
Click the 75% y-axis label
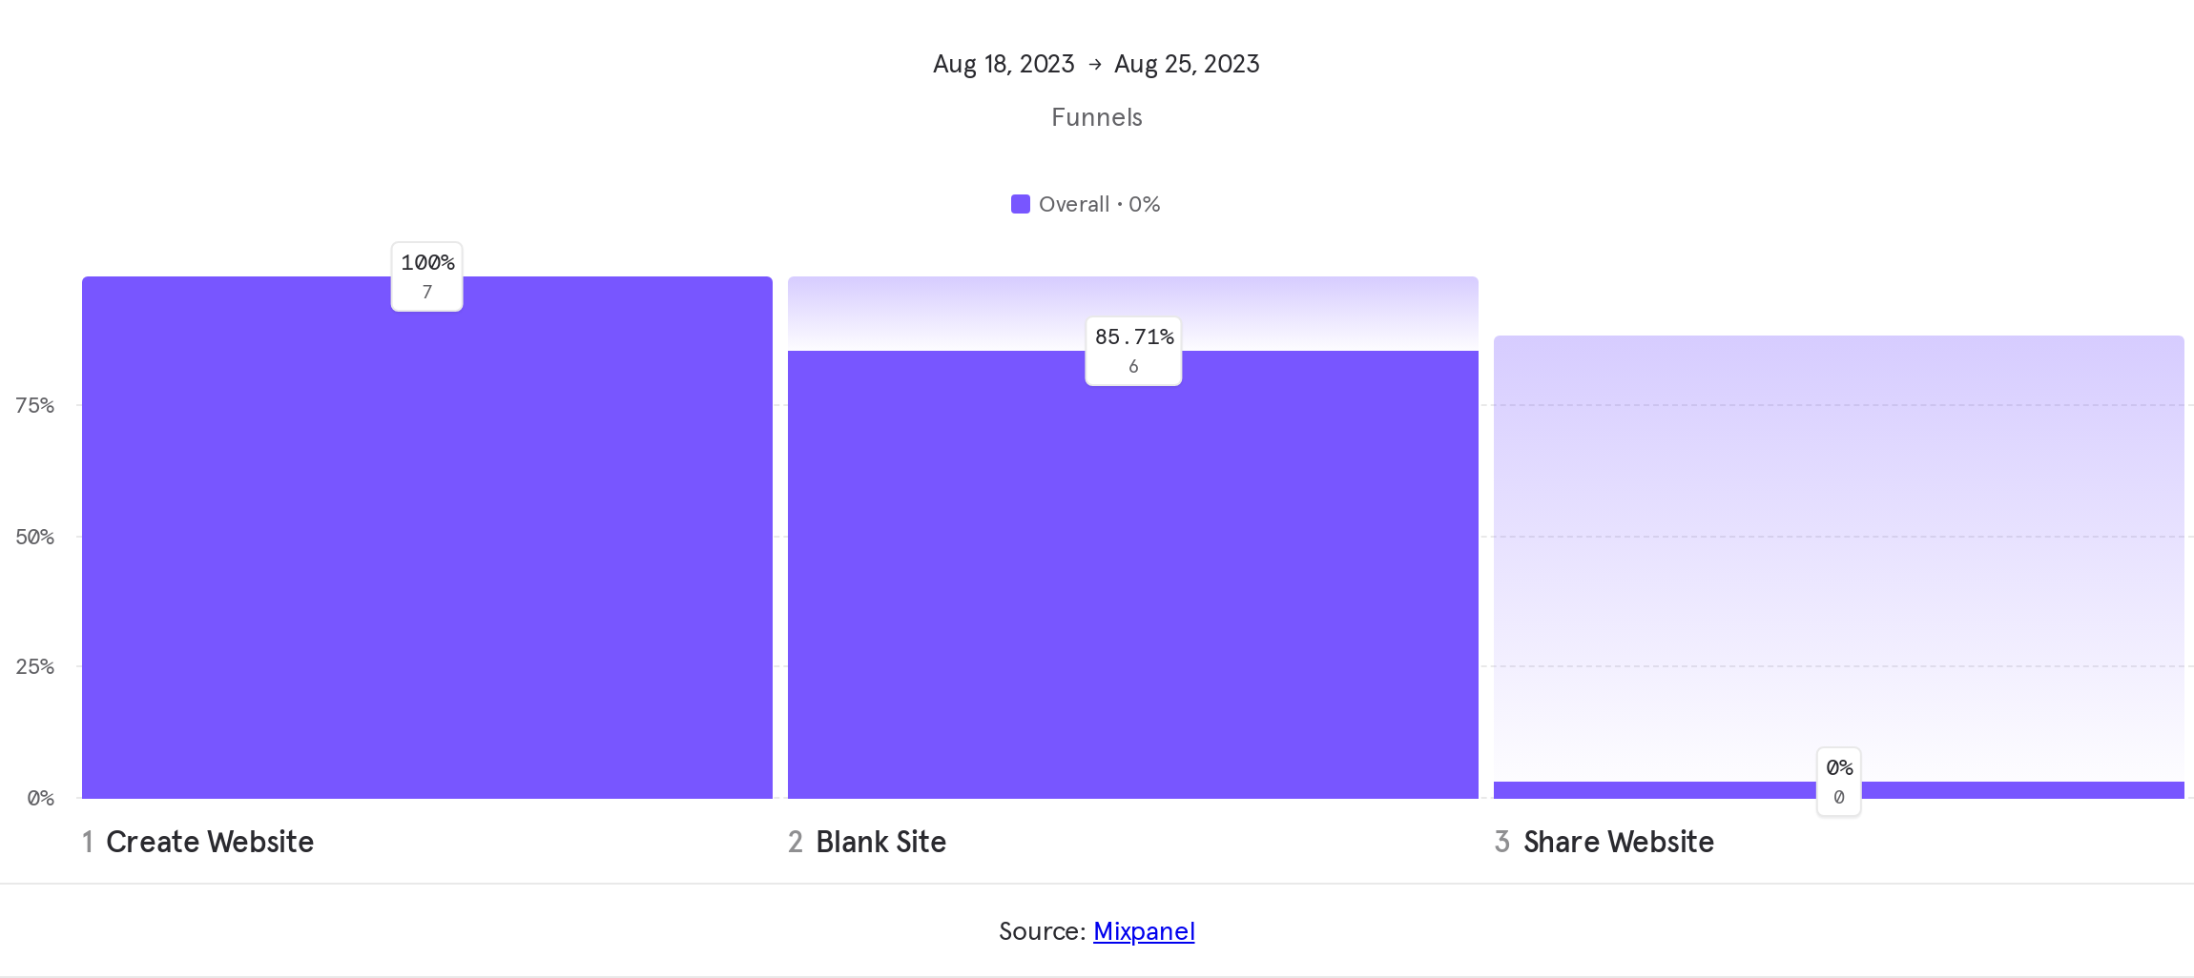(35, 406)
